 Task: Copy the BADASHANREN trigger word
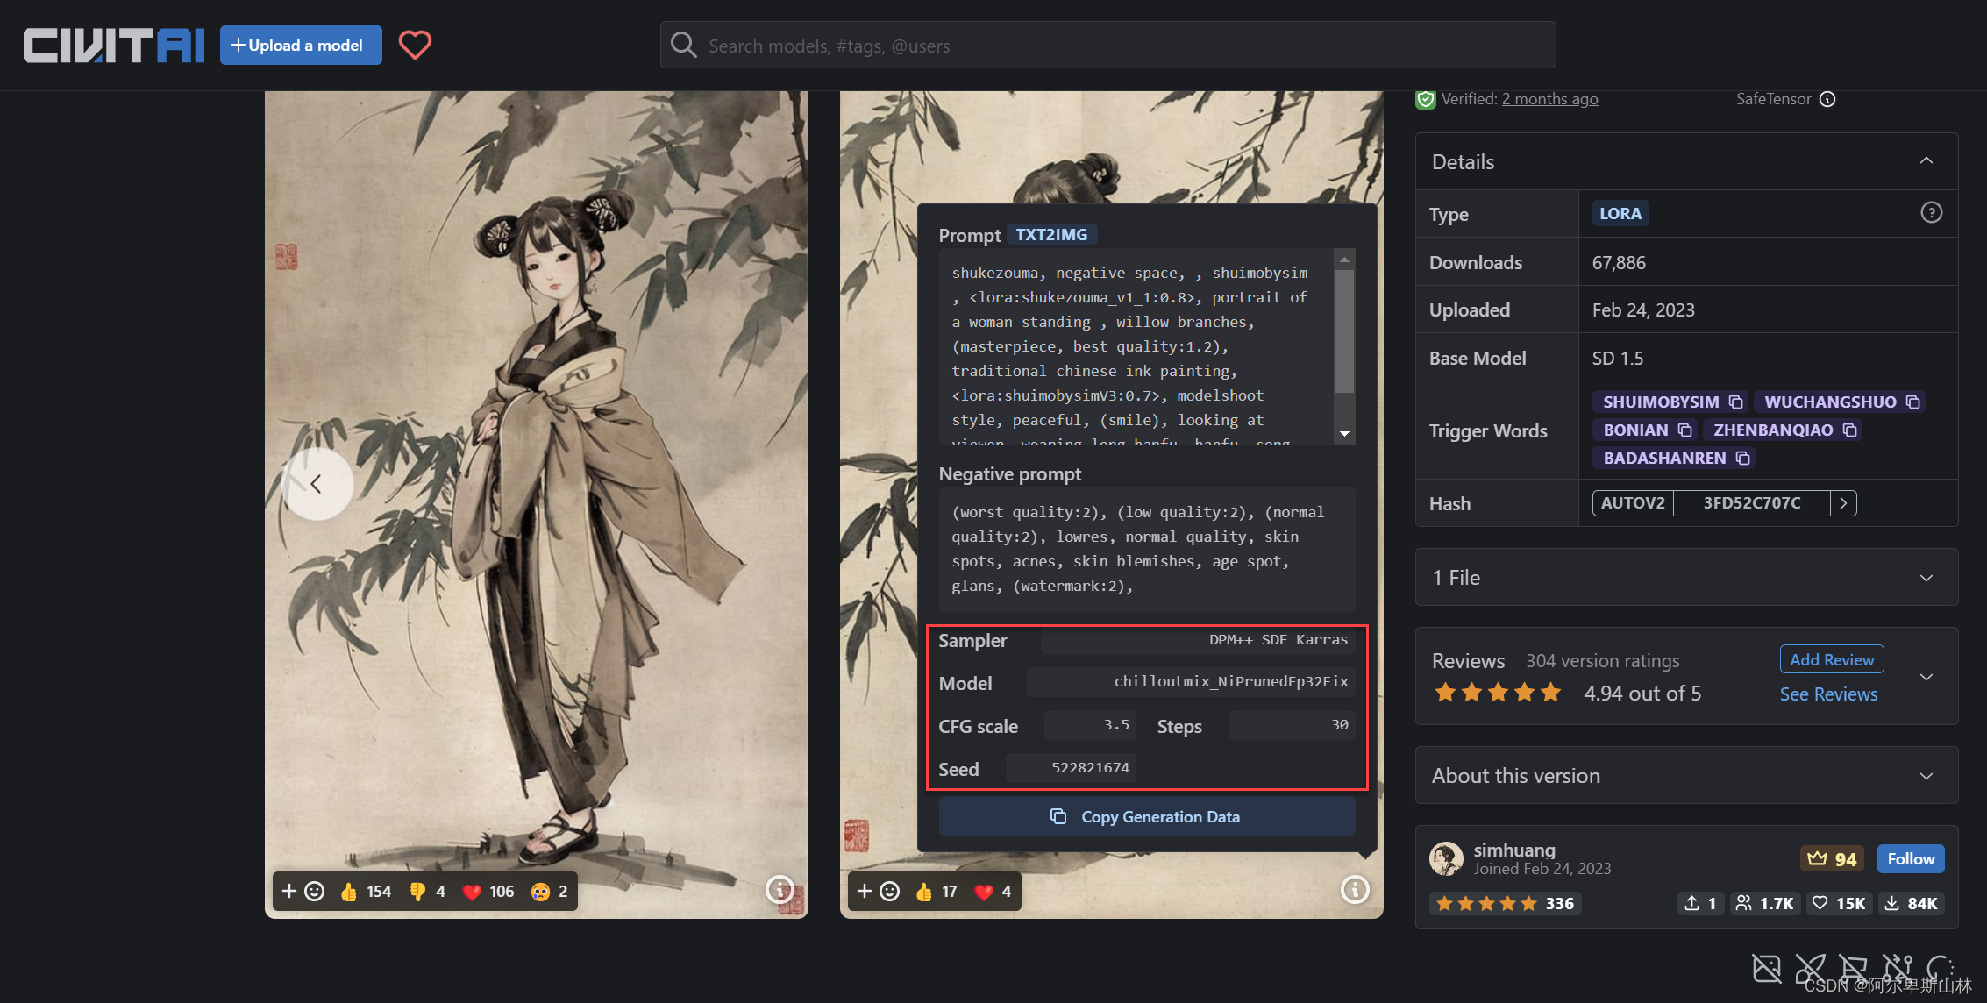pyautogui.click(x=1742, y=458)
